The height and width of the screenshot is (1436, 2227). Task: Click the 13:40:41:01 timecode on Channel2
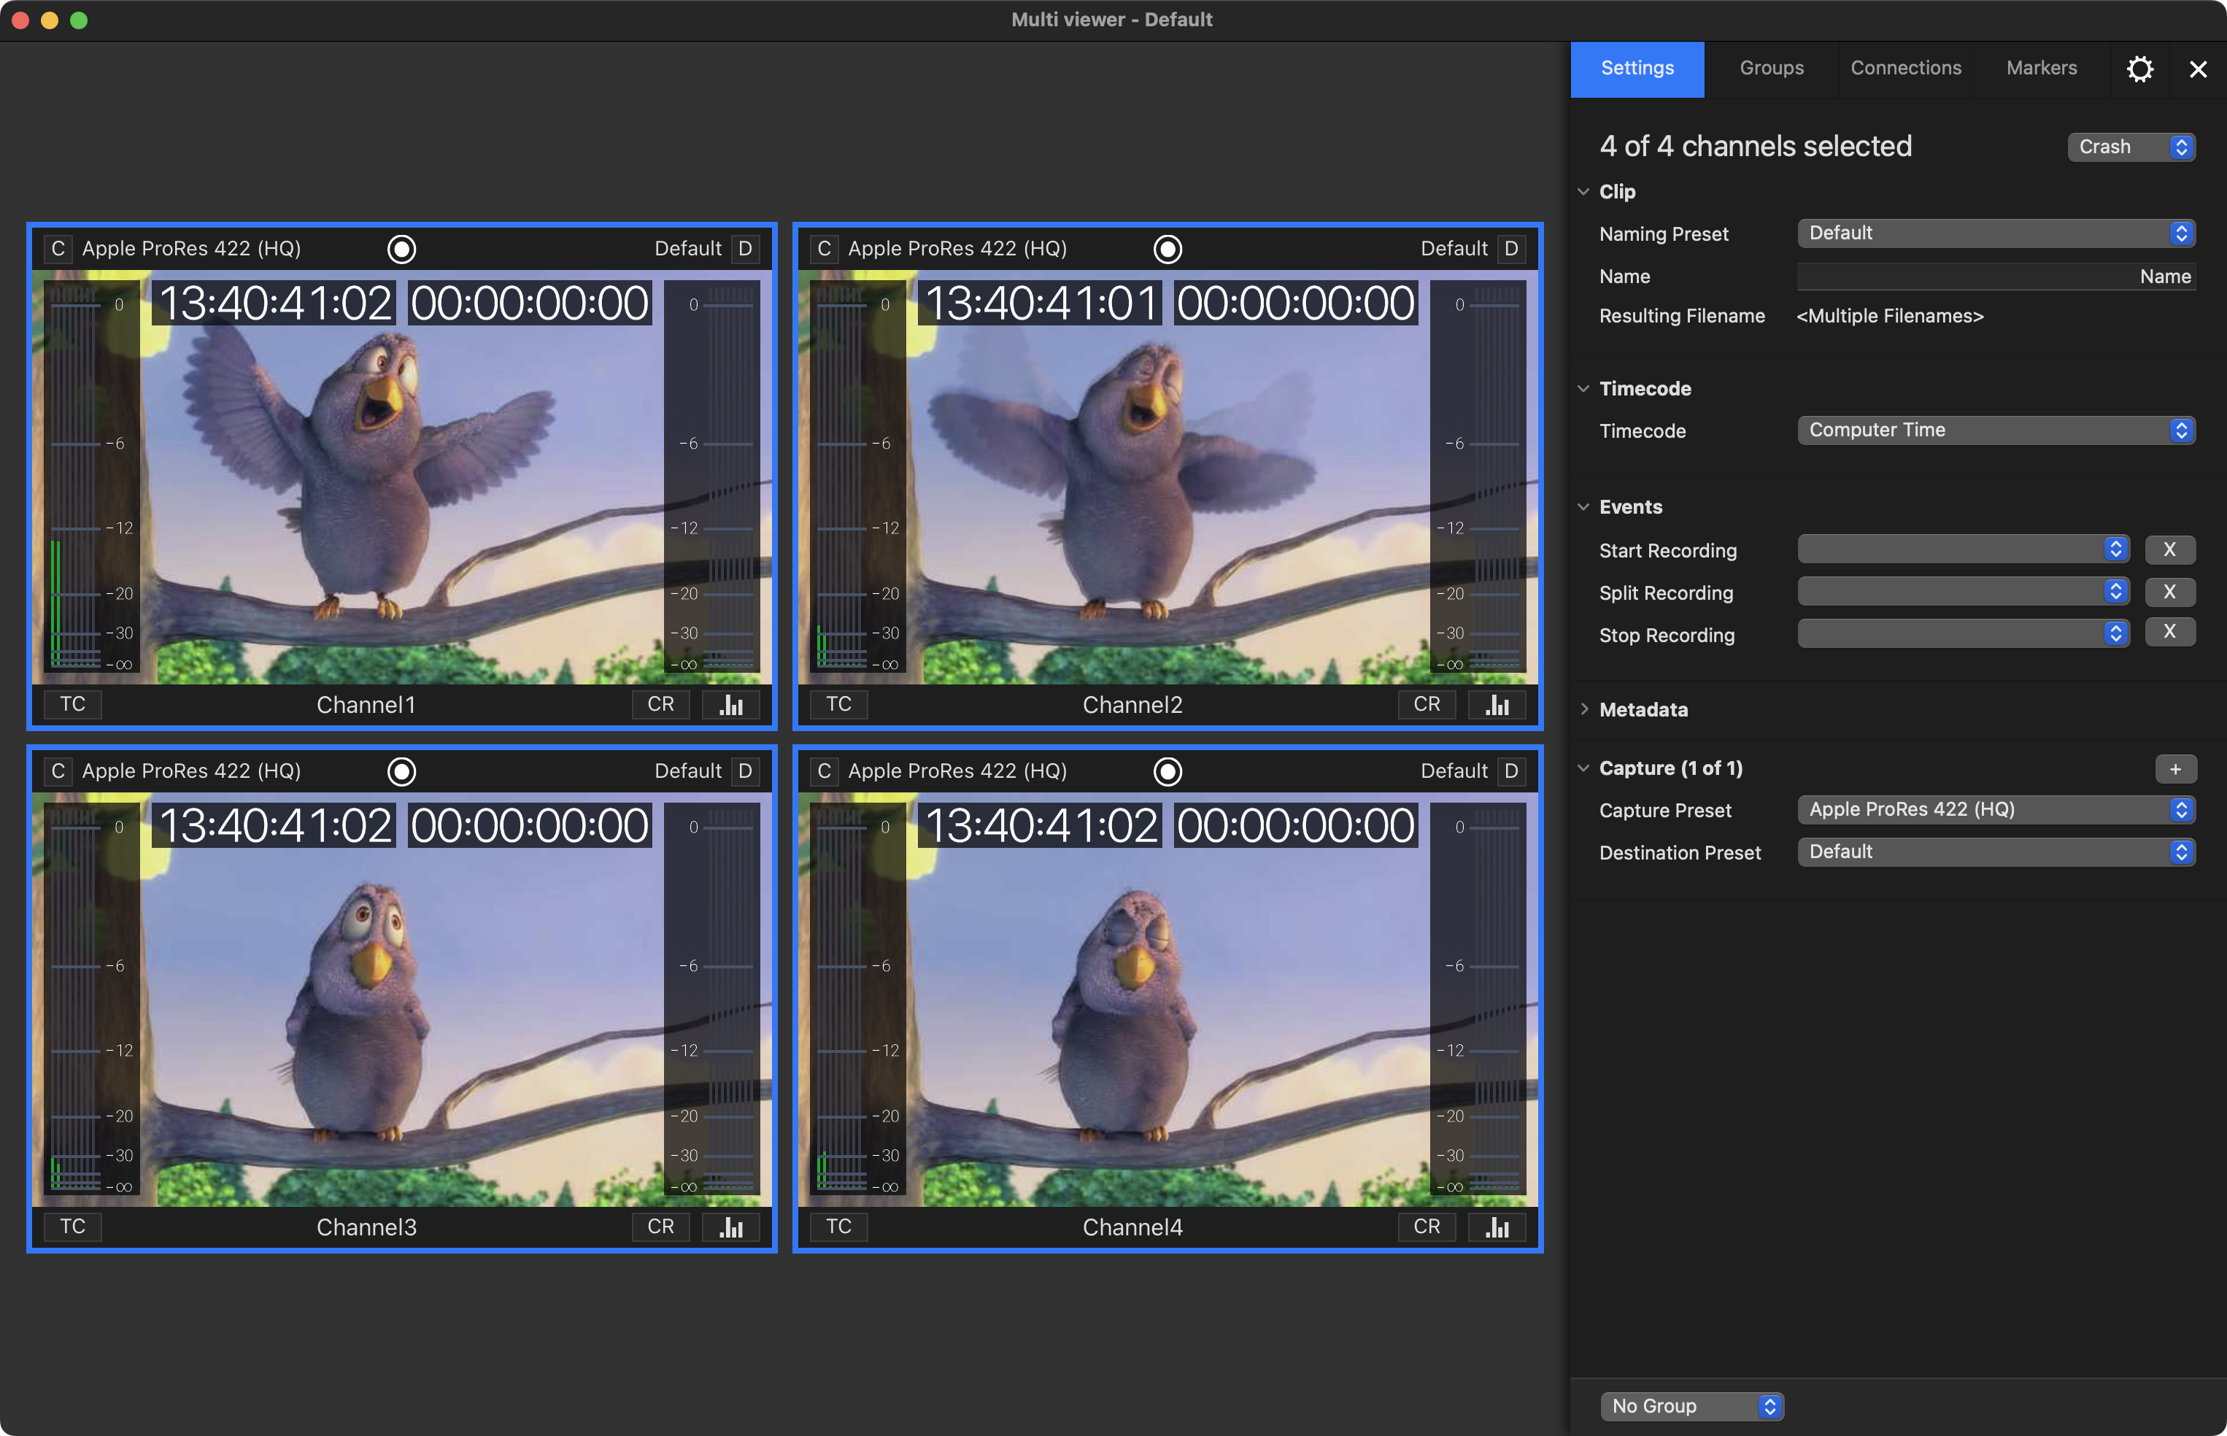(x=1041, y=303)
